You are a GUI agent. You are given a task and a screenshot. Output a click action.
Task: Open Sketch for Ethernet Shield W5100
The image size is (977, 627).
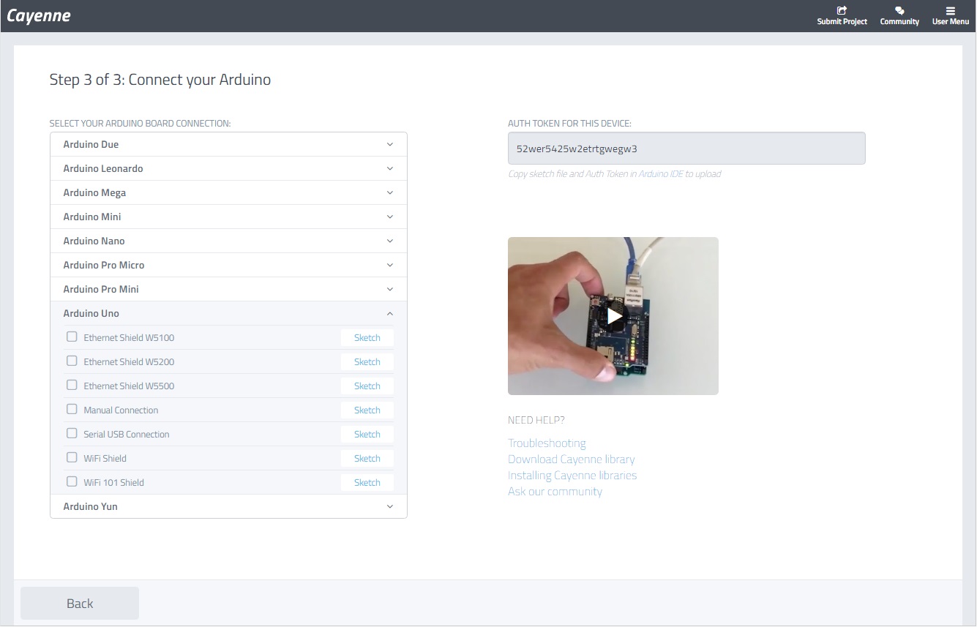coord(367,337)
